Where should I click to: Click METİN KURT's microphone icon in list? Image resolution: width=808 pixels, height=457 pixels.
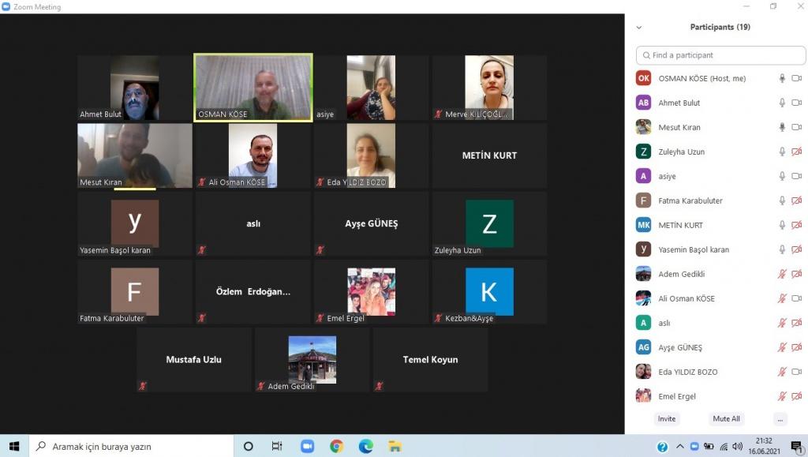(x=782, y=225)
